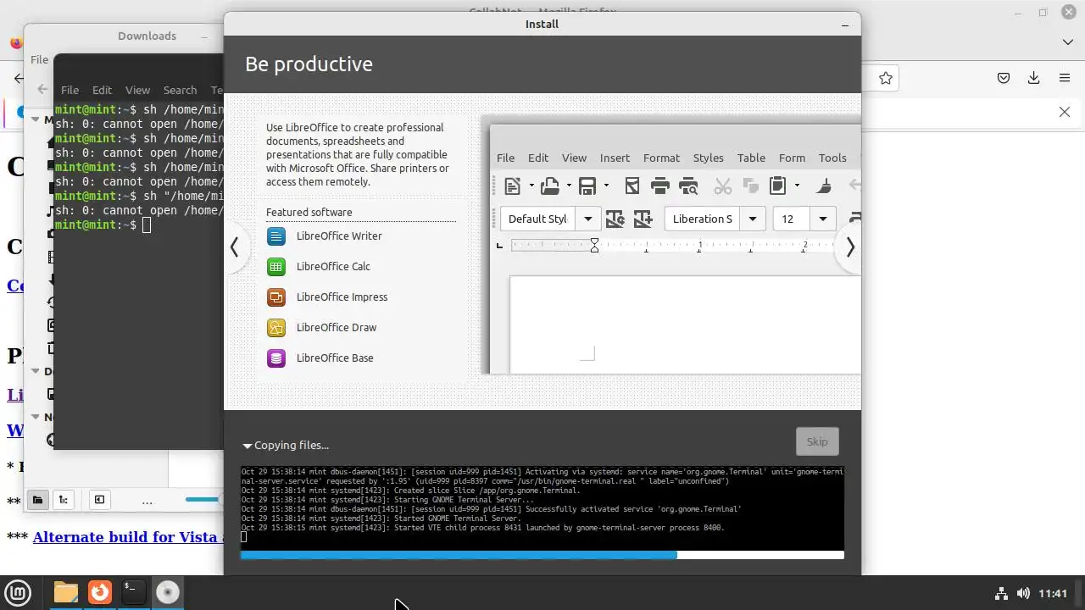This screenshot has width=1085, height=610.
Task: Open the Styles menu in the Writer preview
Action: point(708,158)
